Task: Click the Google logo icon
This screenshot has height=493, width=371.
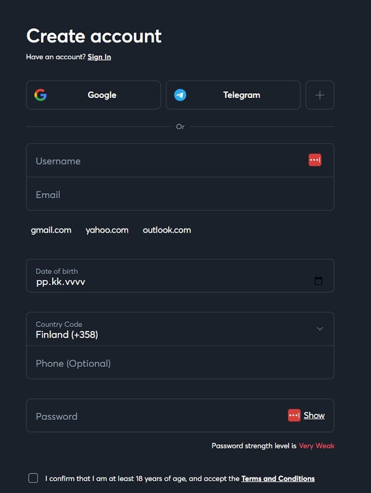Action: (41, 95)
